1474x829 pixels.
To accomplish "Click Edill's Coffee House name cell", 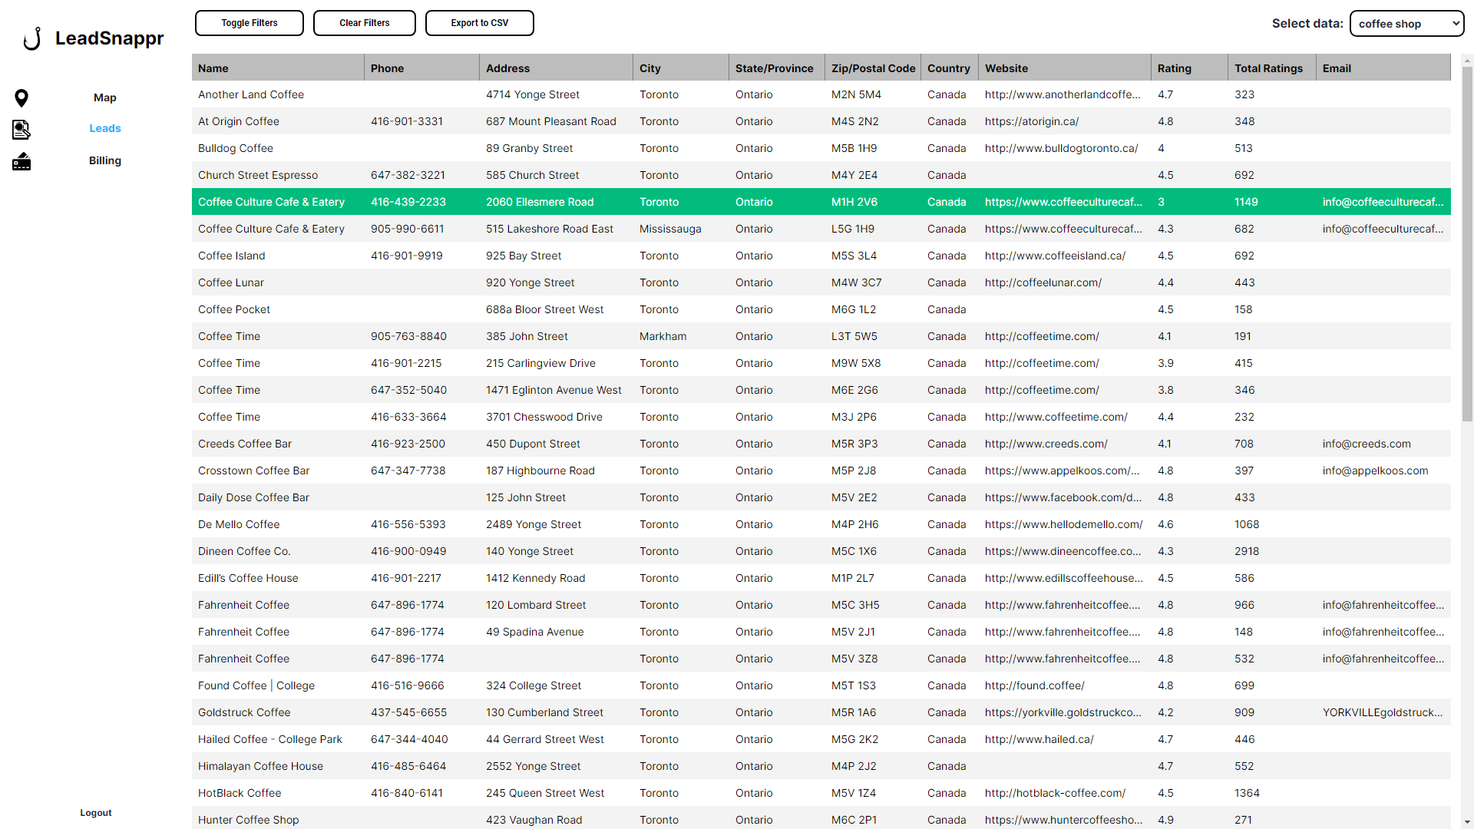I will [x=248, y=578].
